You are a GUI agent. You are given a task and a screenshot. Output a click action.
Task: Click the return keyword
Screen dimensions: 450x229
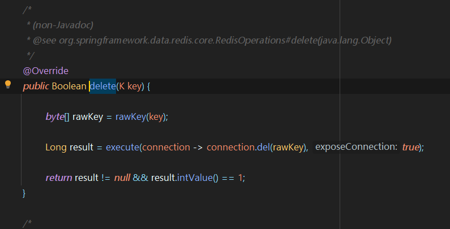tap(59, 178)
